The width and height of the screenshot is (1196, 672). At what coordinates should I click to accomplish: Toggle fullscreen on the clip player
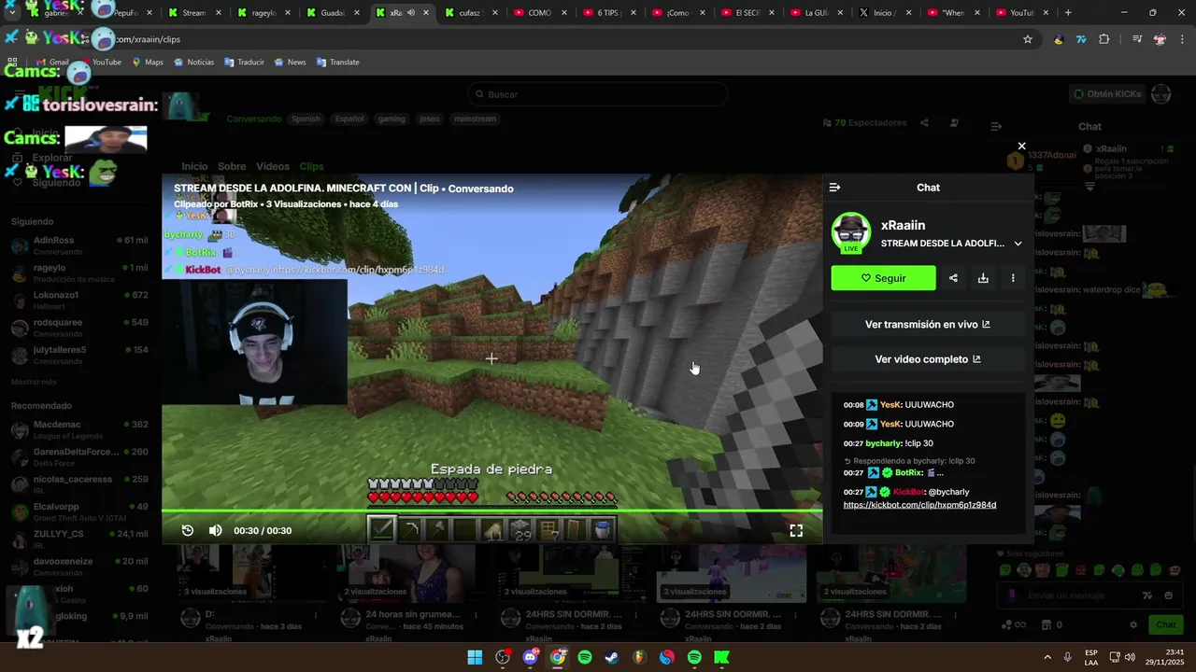pyautogui.click(x=796, y=530)
